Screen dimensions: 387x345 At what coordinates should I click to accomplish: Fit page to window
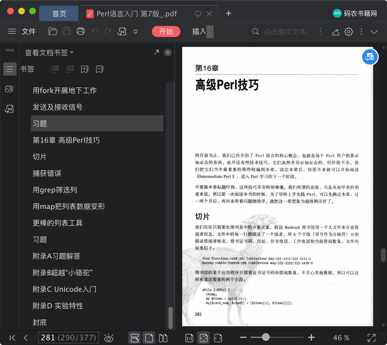(x=204, y=338)
